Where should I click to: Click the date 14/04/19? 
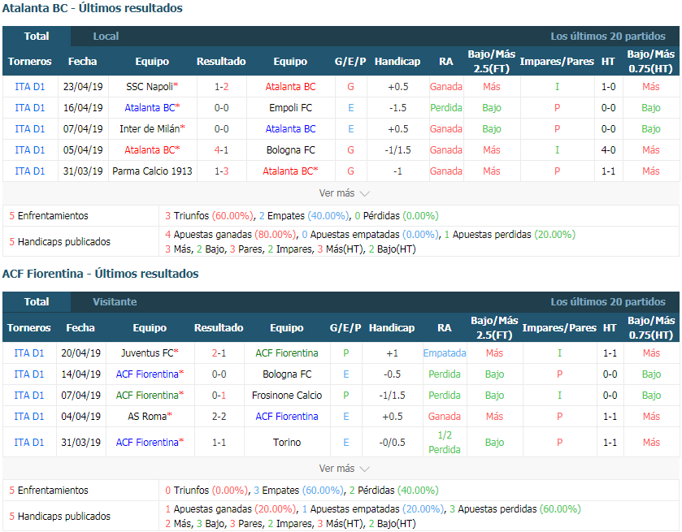(81, 374)
